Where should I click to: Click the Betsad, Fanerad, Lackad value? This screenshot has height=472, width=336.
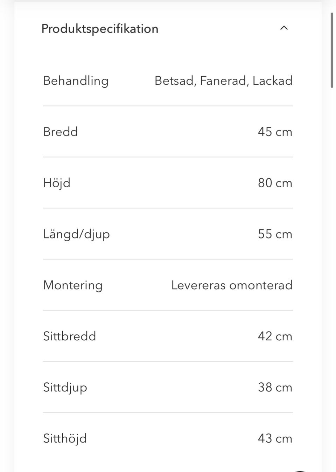click(x=223, y=81)
